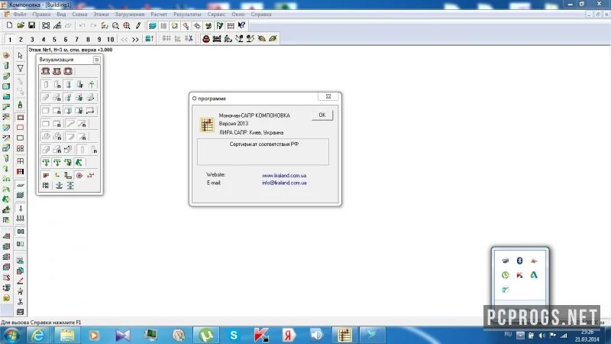Click the red target icon in Визуализация

pos(79,176)
